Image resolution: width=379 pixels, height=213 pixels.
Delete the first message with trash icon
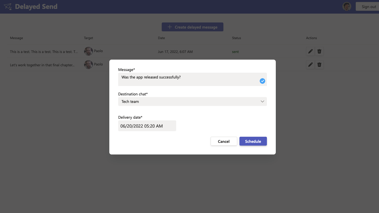319,51
